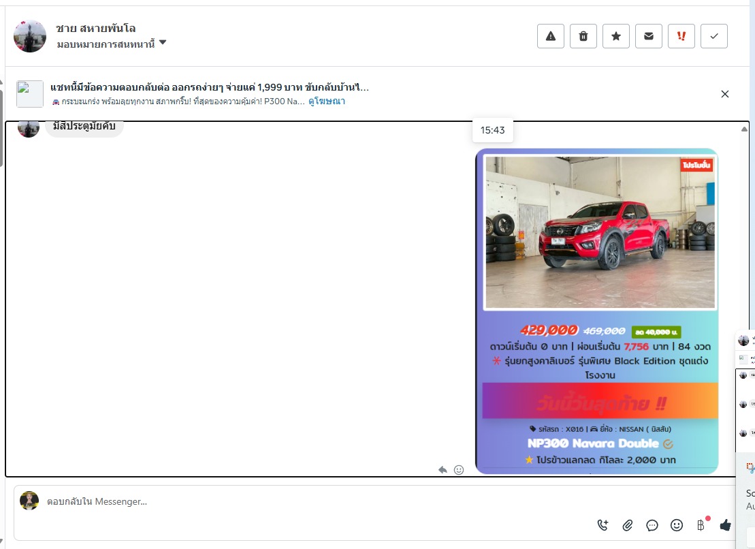Click the ad thumbnail in banner

point(30,94)
